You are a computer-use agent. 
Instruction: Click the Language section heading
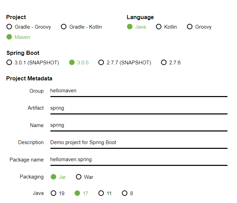point(140,17)
